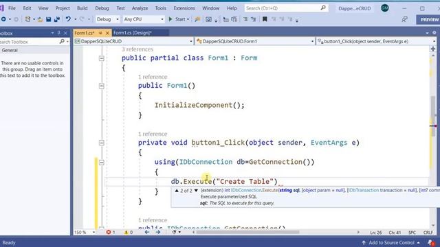Screen dimensions: 440x247
Task: Open the Any CPU platform dropdown
Action: tap(144, 19)
